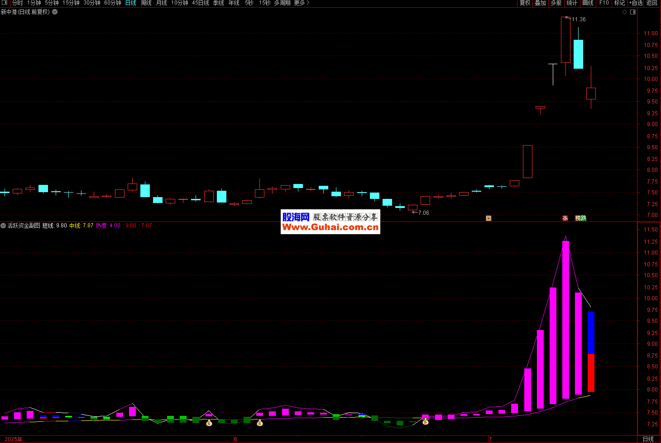Click the second money-bag signal icon
This screenshot has width=661, height=443.
(260, 423)
